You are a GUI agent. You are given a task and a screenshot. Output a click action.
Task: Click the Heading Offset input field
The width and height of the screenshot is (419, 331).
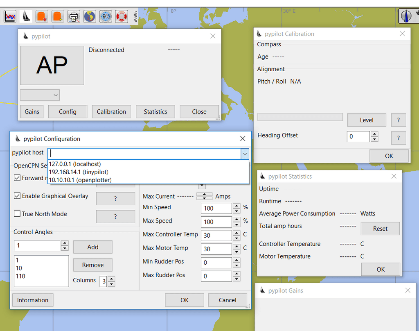point(358,136)
